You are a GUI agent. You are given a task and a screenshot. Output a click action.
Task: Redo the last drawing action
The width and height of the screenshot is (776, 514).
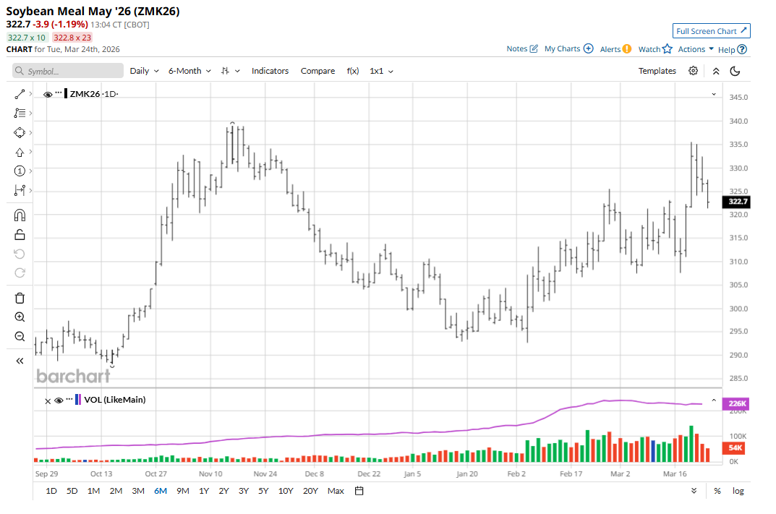click(20, 273)
